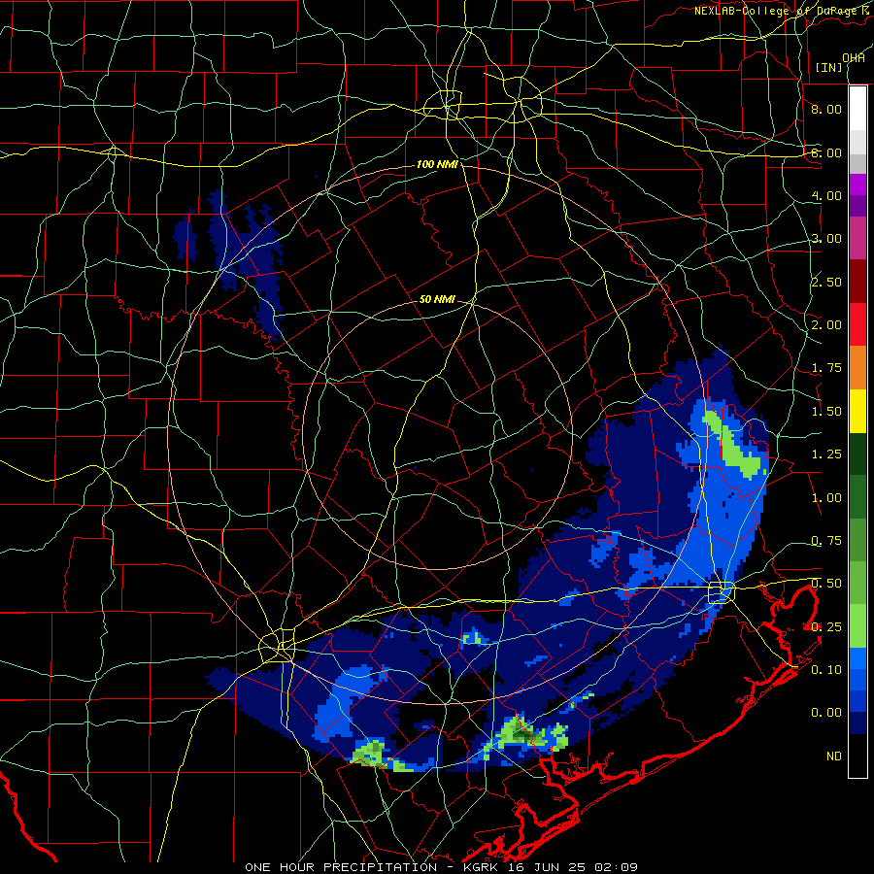
Task: Select the yellow legend swatch
Action: [857, 411]
